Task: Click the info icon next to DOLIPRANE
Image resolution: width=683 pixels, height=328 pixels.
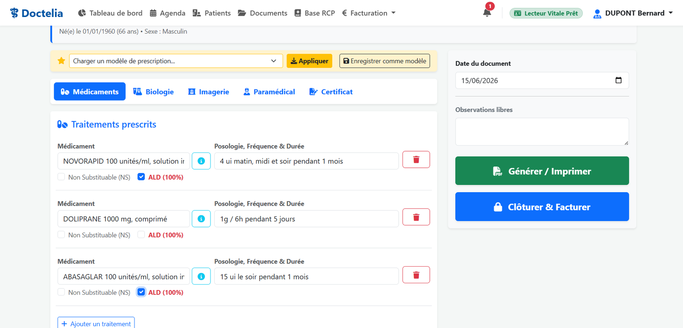Action: coord(201,219)
